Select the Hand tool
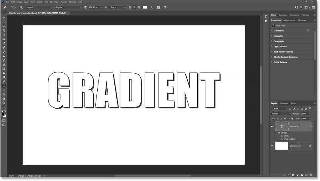320x181 pixels. click(x=4, y=99)
